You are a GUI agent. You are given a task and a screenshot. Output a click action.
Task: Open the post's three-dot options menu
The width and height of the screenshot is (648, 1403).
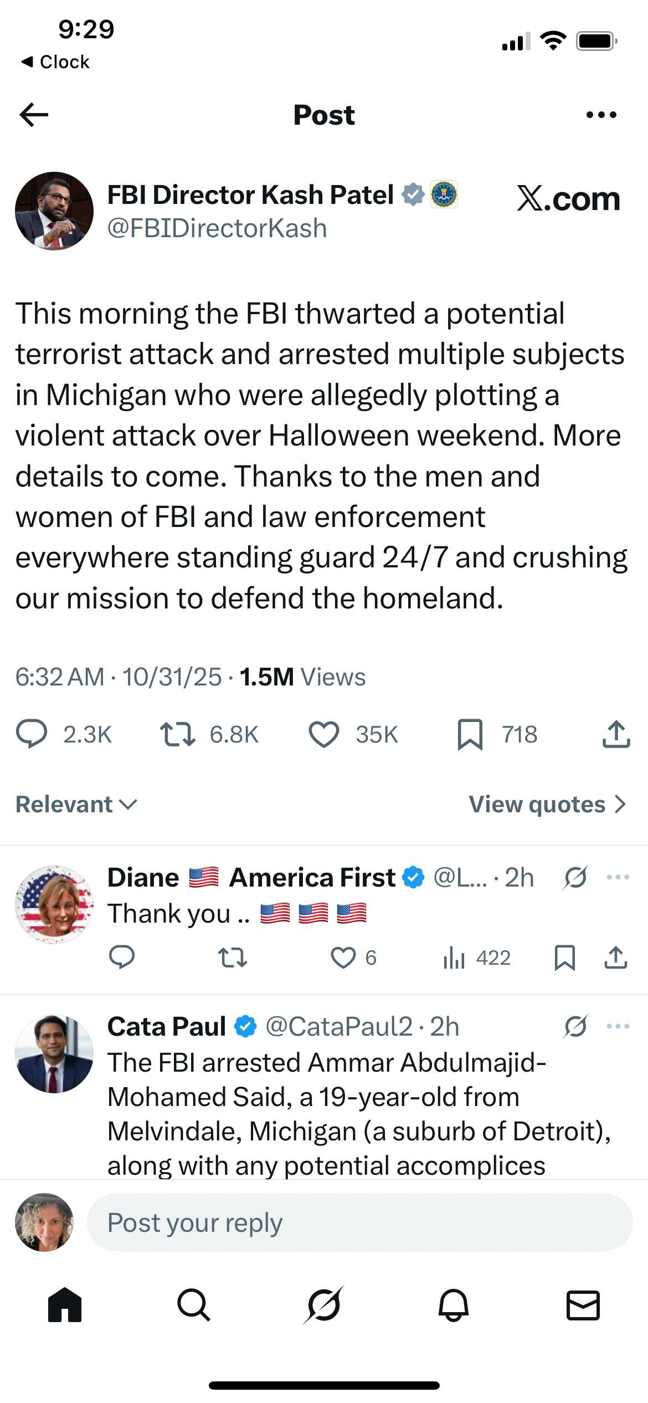(x=601, y=115)
